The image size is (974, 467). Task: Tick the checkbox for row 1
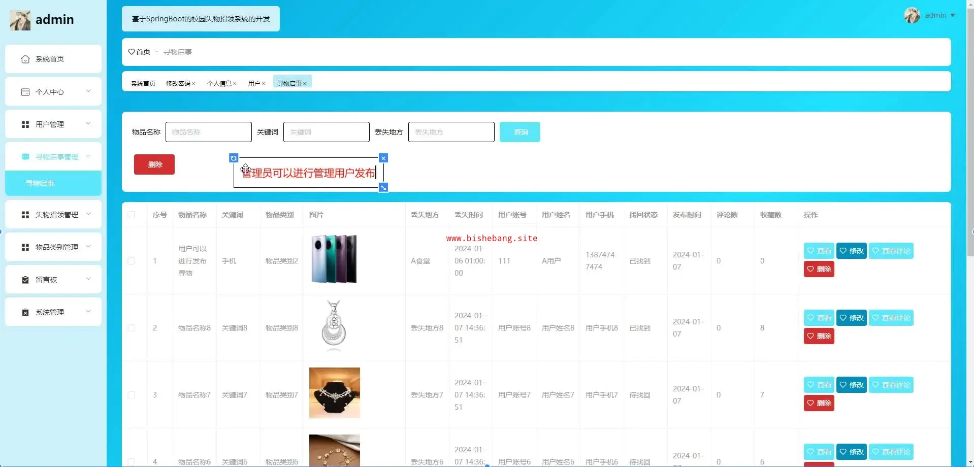[132, 261]
